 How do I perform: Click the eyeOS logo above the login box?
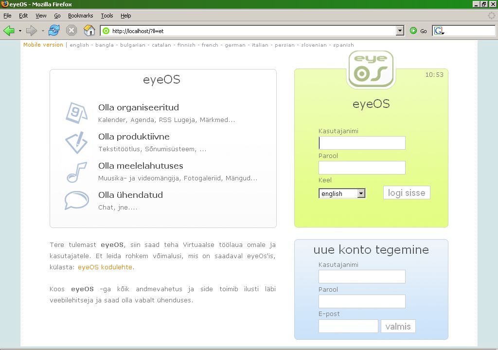pos(371,70)
